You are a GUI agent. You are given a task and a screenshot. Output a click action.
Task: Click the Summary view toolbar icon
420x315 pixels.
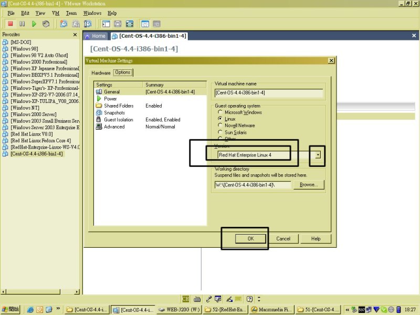[145, 24]
